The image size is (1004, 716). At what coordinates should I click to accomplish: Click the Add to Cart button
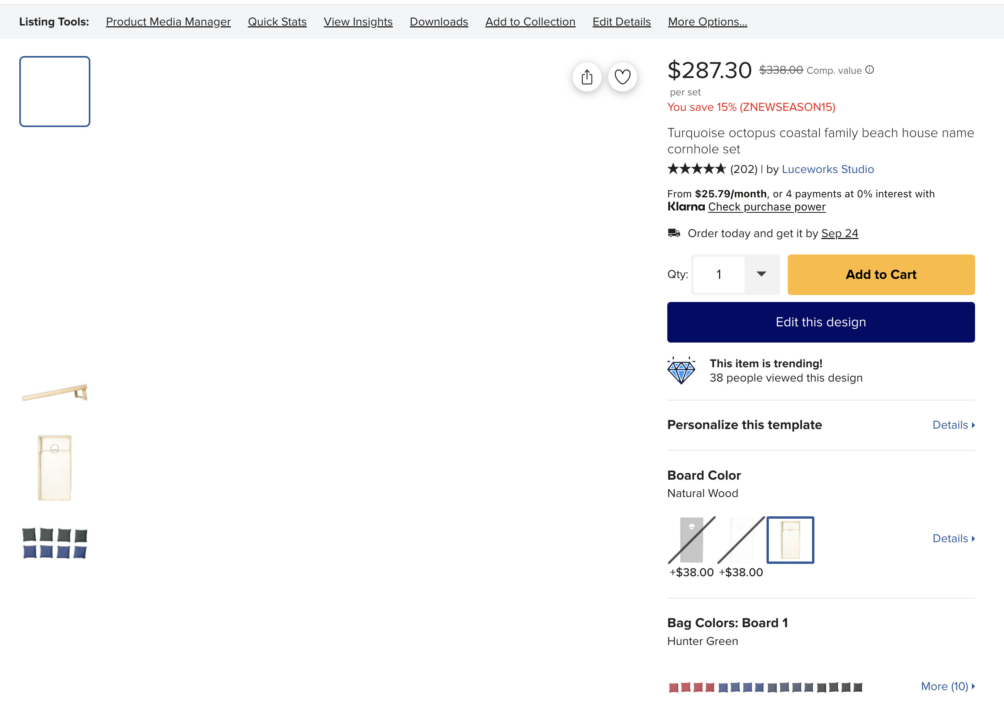tap(880, 274)
